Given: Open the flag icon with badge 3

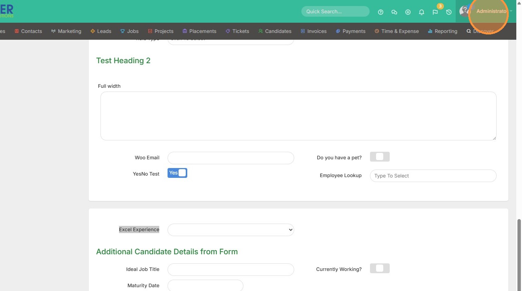Looking at the screenshot, I should point(435,12).
